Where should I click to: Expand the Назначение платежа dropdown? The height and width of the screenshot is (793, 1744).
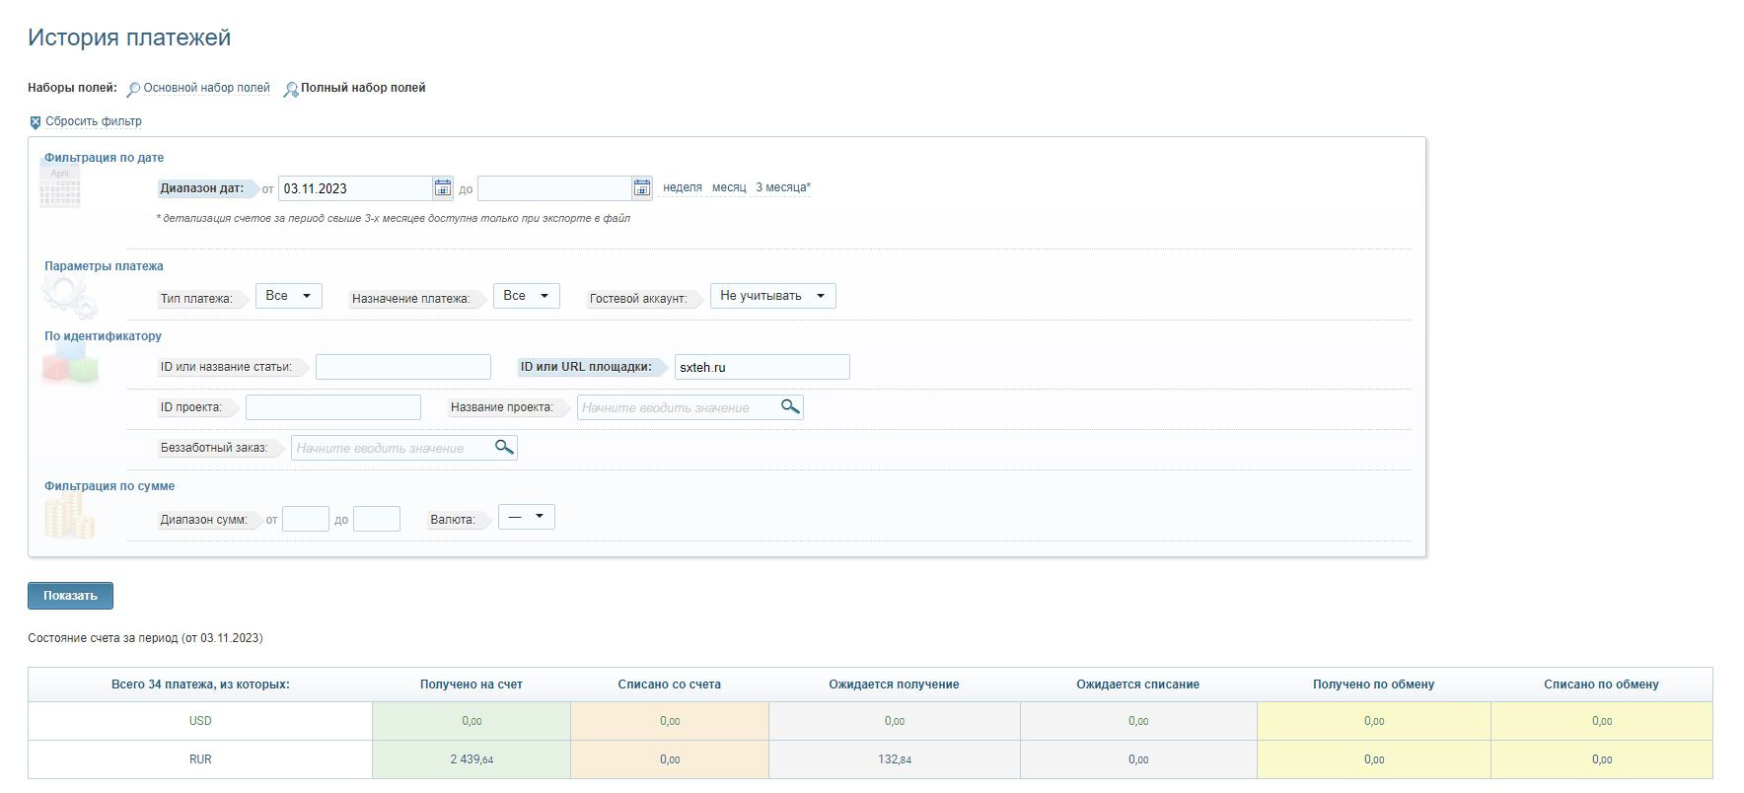[526, 296]
